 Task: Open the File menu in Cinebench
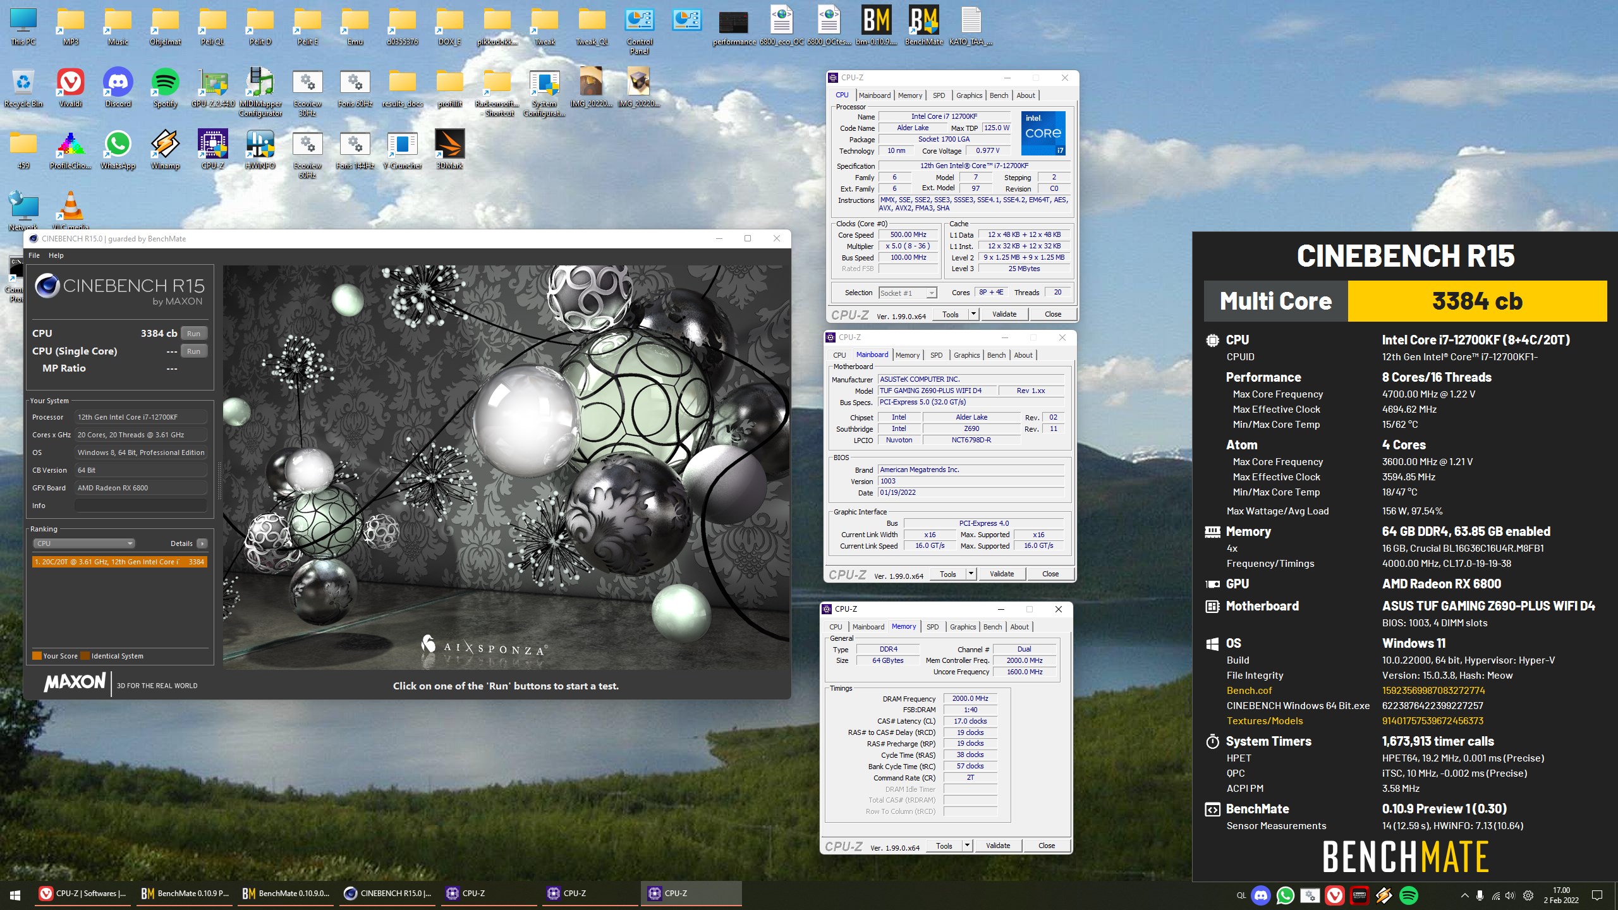click(x=34, y=255)
